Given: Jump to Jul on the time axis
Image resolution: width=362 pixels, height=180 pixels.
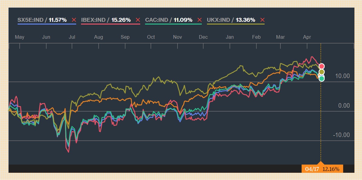Looking at the screenshot, I should (72, 37).
